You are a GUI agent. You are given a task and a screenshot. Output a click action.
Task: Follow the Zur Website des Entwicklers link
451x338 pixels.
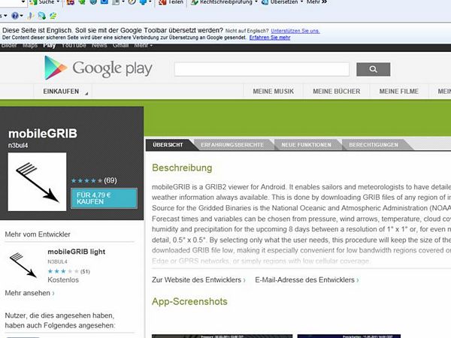pyautogui.click(x=198, y=280)
